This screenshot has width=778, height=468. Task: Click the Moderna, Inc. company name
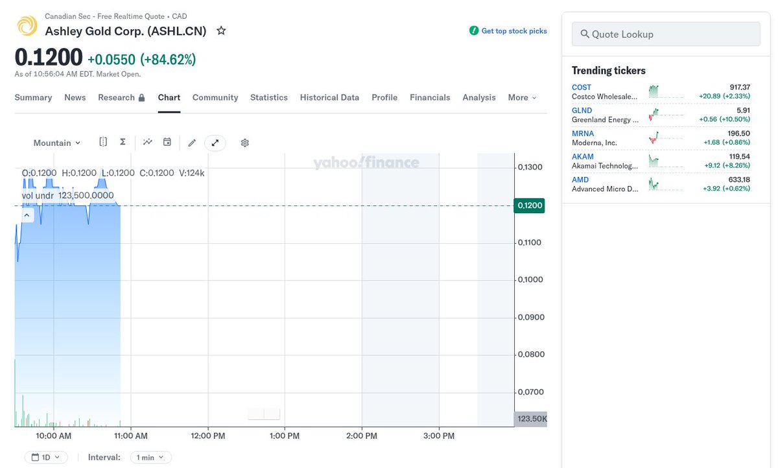click(595, 143)
